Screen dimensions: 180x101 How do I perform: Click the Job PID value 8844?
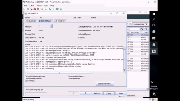point(40,31)
